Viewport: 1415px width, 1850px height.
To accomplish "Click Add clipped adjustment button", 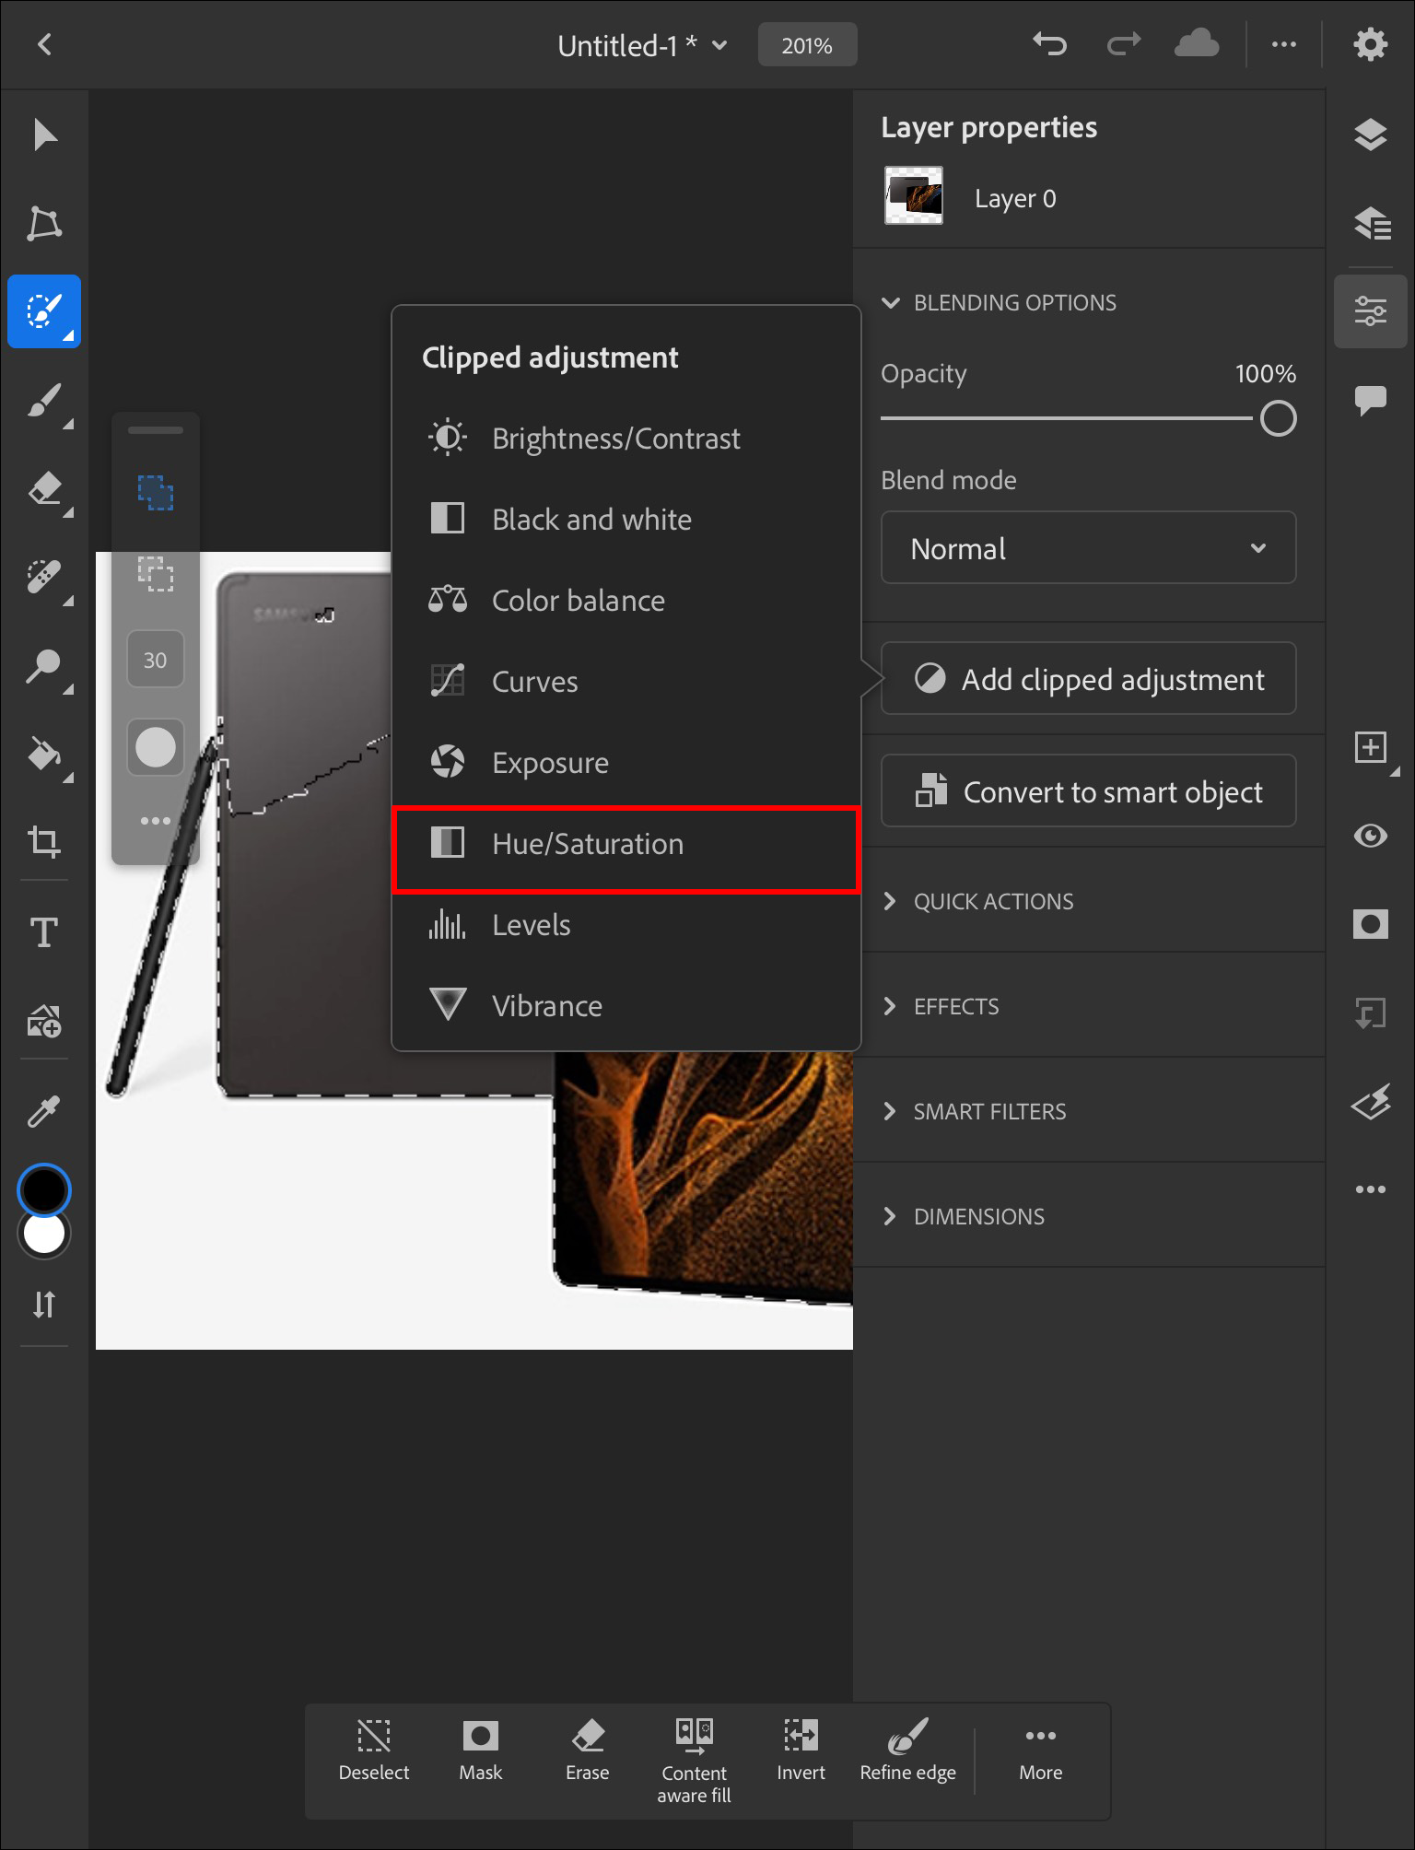I will point(1088,679).
